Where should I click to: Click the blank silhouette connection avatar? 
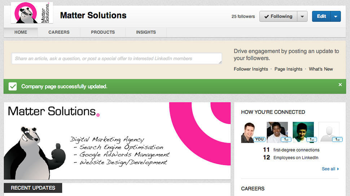(329, 132)
